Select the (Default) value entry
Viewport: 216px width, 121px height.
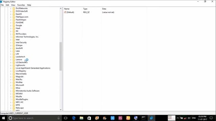coord(70,12)
